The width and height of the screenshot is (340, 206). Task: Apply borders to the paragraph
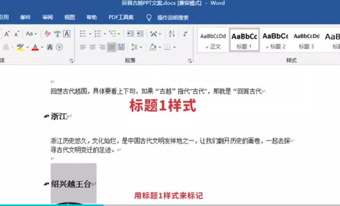pos(167,47)
